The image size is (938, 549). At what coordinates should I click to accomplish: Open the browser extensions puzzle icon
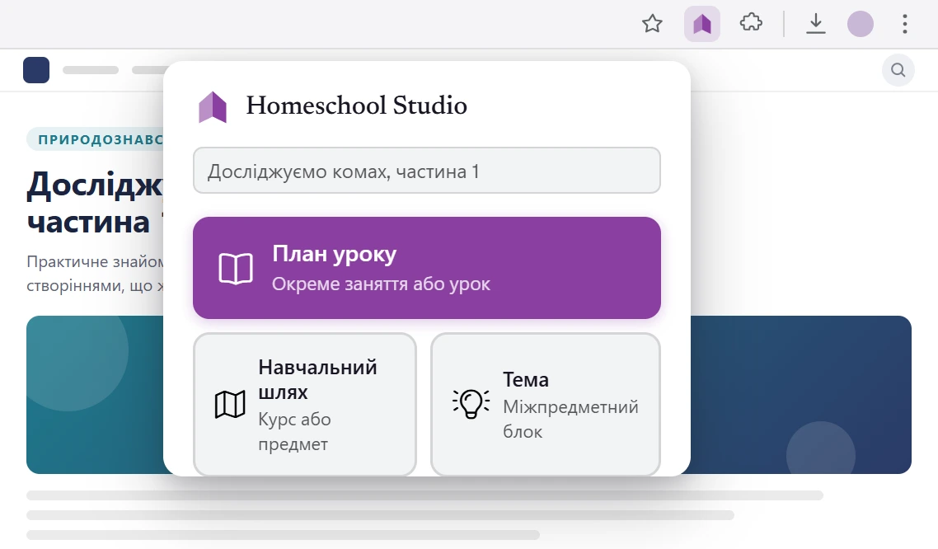[x=751, y=24]
